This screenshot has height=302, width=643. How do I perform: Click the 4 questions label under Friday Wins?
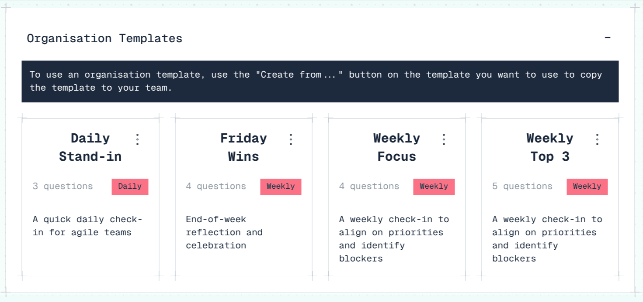coord(216,187)
